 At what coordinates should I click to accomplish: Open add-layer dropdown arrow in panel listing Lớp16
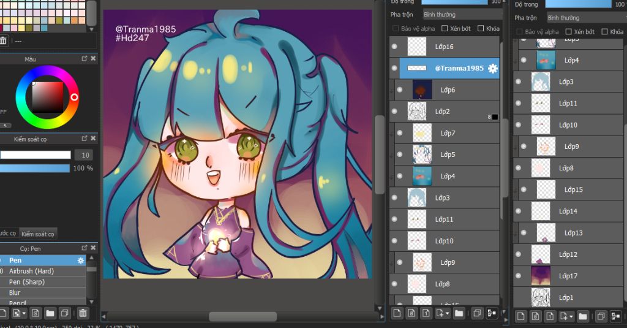(x=447, y=313)
